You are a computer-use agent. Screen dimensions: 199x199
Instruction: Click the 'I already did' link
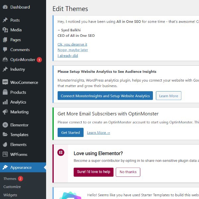68,56
